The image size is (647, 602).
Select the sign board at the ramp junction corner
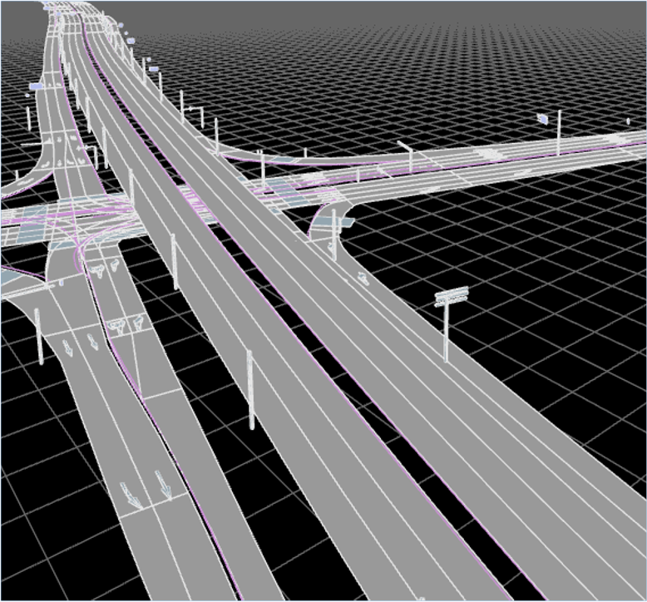pos(345,223)
